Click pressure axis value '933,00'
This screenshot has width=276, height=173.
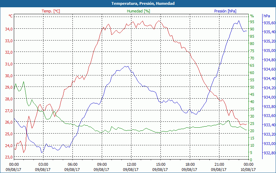(269, 144)
